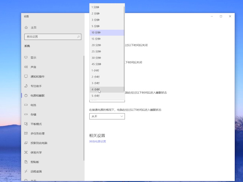Pick 4 小时 from the list
Image resolution: width=243 pixels, height=182 pixels.
107,89
